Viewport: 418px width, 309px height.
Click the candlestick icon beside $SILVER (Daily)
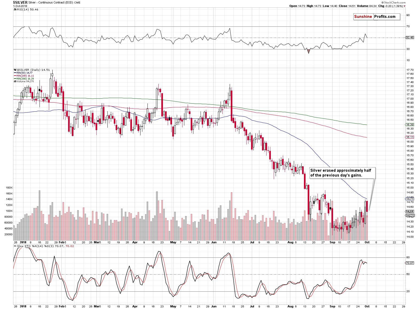[15, 70]
